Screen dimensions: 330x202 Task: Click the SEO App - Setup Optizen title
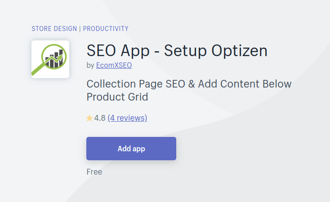177,51
